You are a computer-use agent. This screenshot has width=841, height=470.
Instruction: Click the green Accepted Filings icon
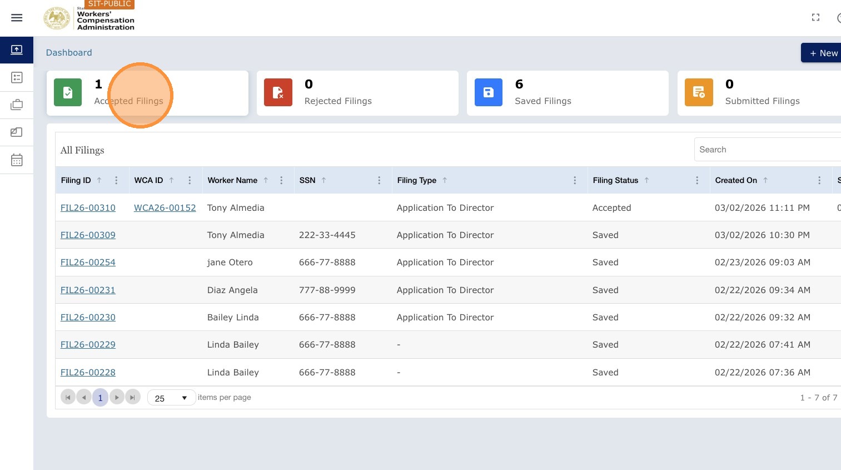(x=68, y=92)
